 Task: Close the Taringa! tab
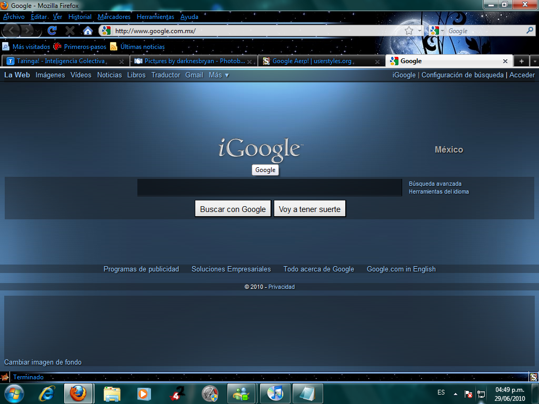pyautogui.click(x=122, y=62)
